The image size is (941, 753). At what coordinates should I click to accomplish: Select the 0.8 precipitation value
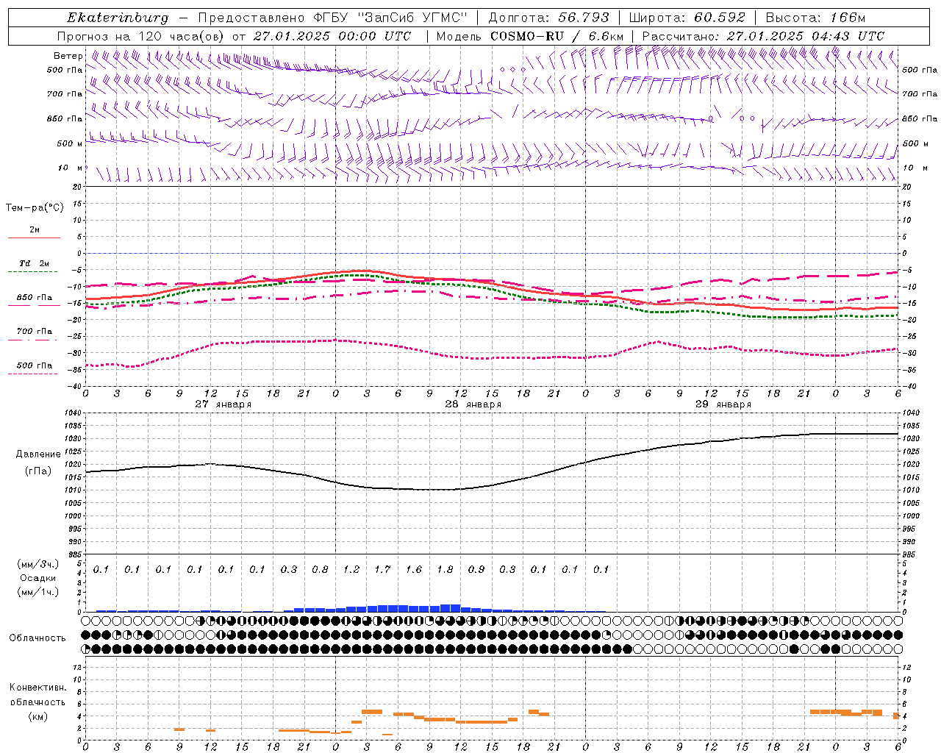click(320, 569)
